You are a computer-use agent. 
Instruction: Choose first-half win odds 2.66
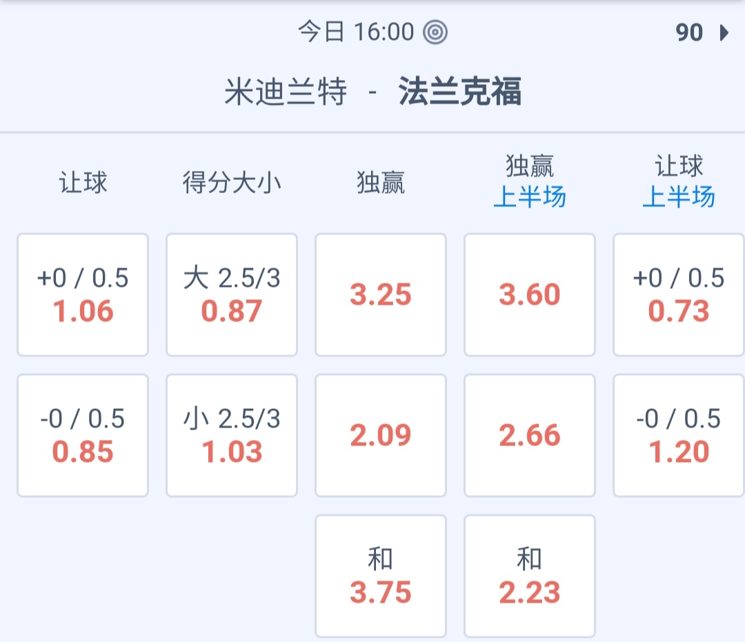point(530,435)
